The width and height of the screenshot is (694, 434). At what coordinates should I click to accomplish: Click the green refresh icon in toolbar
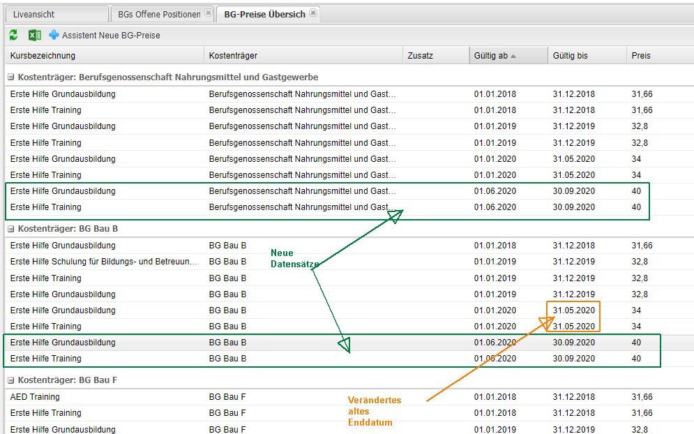(13, 35)
